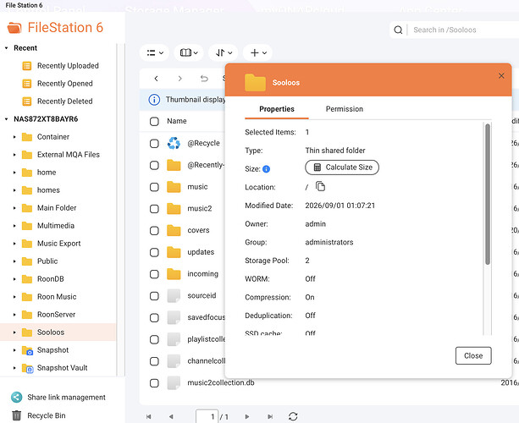
Task: Expand the RoonServer folder
Action: tap(14, 315)
